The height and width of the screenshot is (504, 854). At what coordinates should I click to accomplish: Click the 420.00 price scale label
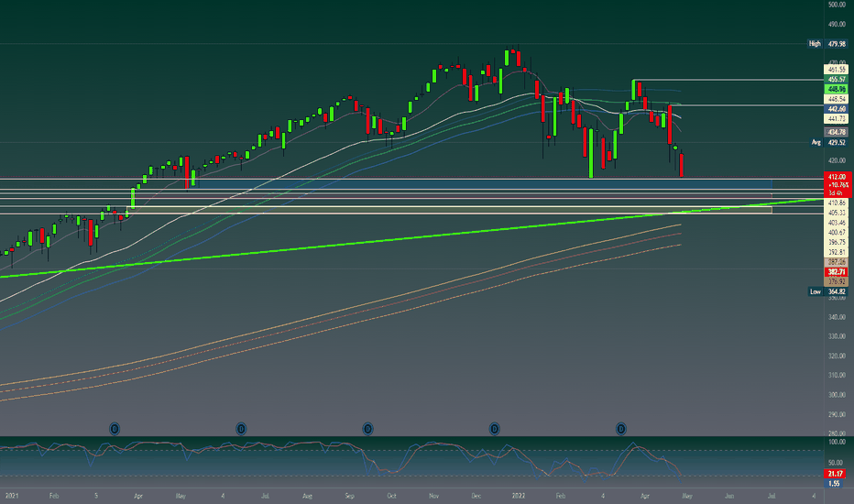click(837, 160)
